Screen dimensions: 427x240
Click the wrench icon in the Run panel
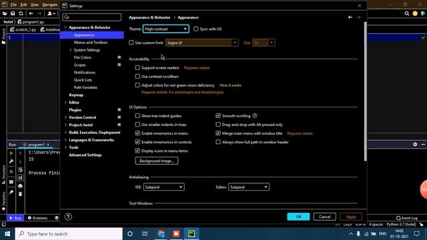[x=11, y=161]
